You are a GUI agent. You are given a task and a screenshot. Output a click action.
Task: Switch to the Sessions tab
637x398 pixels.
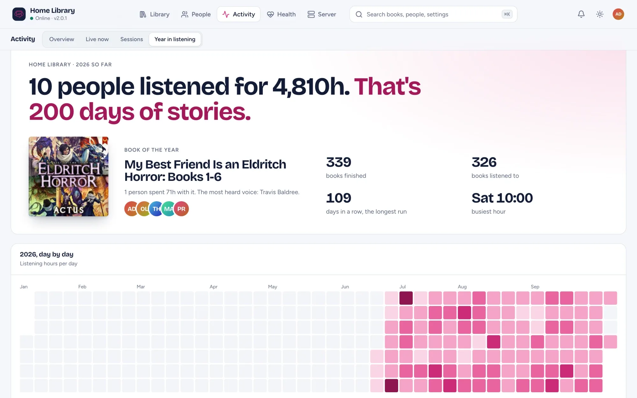132,39
